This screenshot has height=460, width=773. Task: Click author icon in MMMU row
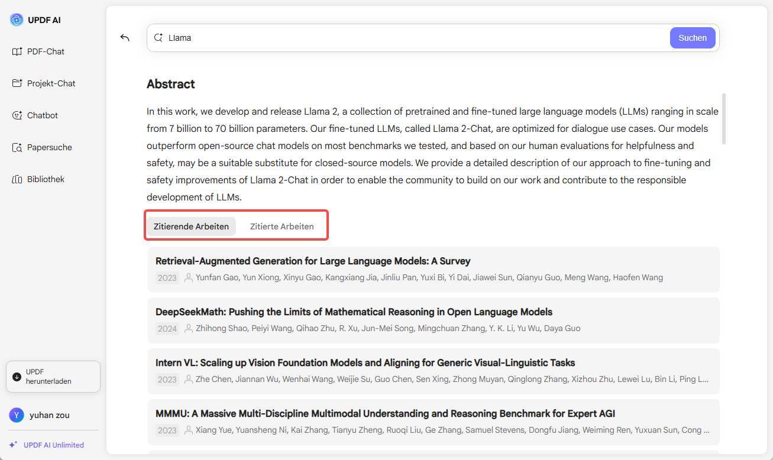coord(189,430)
